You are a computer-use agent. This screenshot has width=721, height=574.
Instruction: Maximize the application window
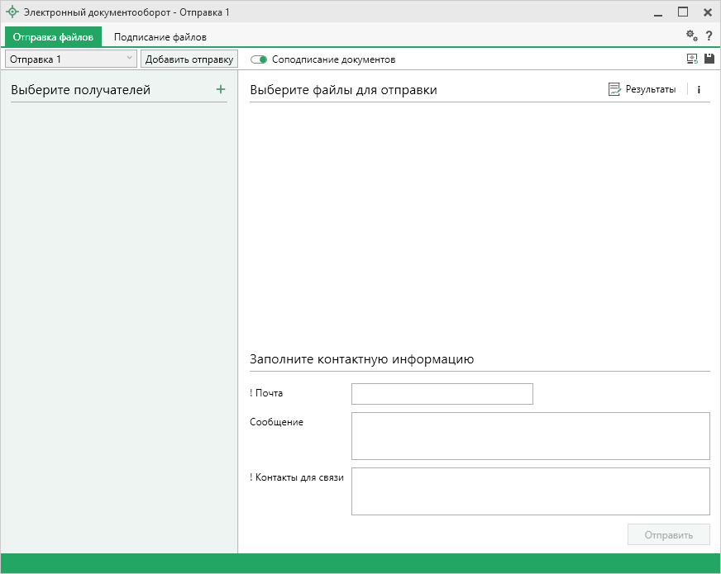point(683,12)
